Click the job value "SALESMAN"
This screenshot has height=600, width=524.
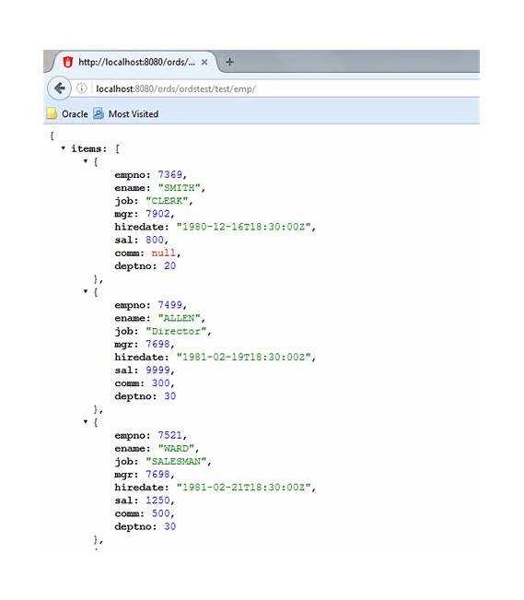[x=176, y=461]
